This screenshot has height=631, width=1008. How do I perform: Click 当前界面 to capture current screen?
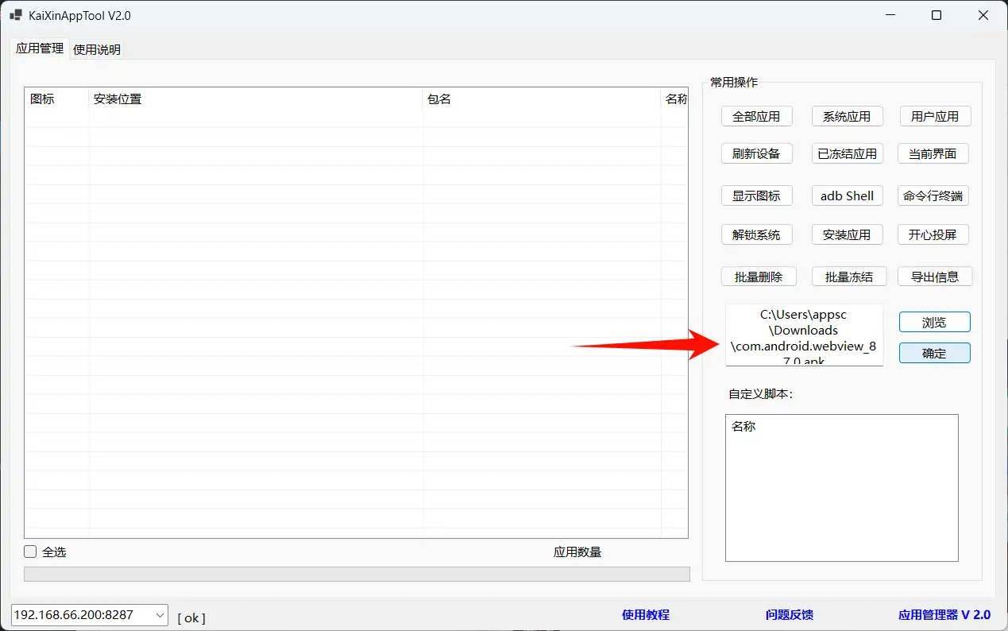point(933,153)
